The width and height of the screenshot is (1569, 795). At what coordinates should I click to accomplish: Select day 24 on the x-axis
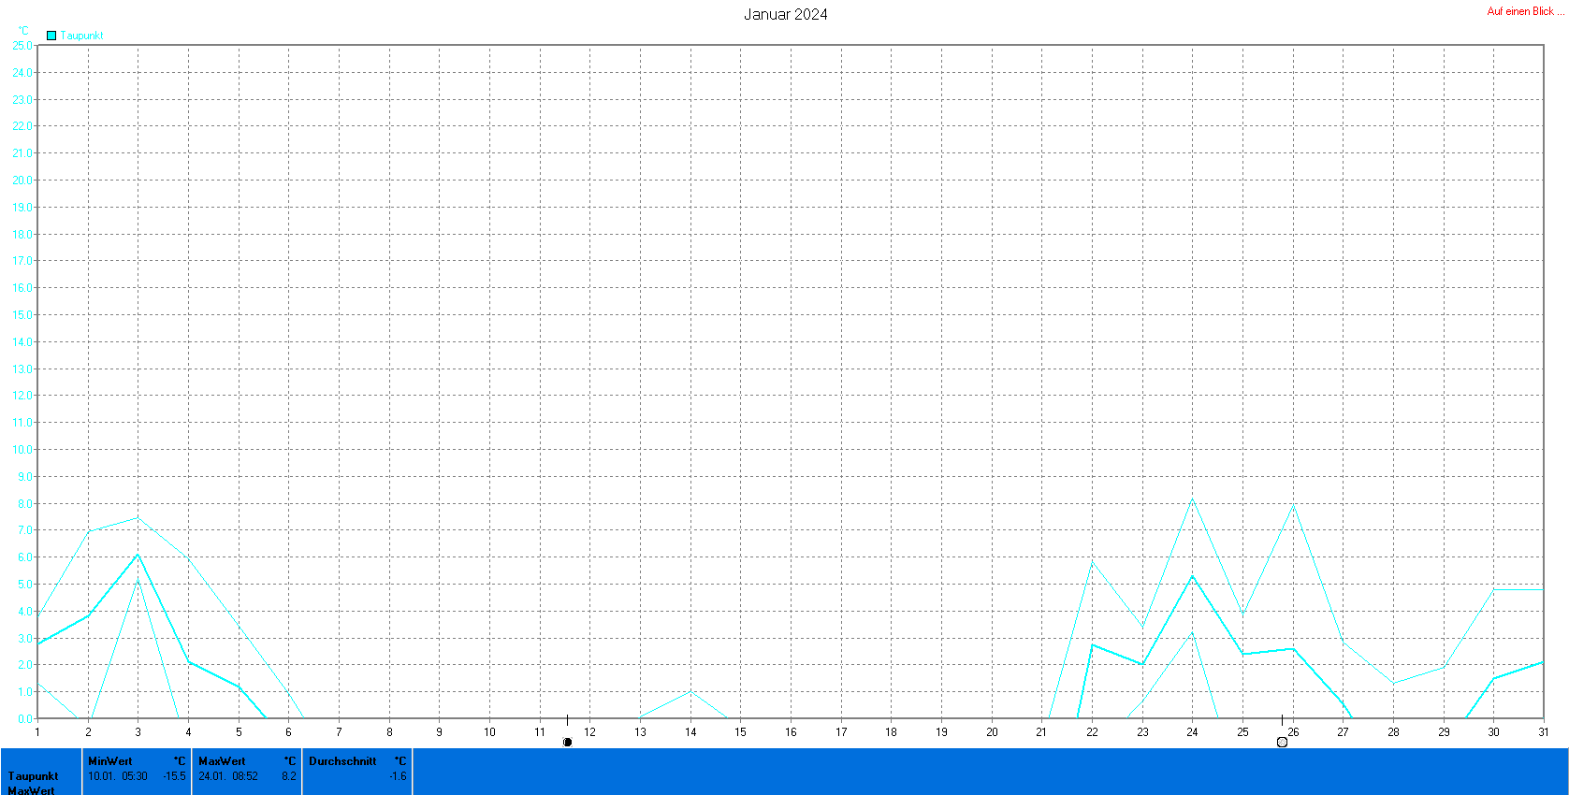coord(1192,732)
